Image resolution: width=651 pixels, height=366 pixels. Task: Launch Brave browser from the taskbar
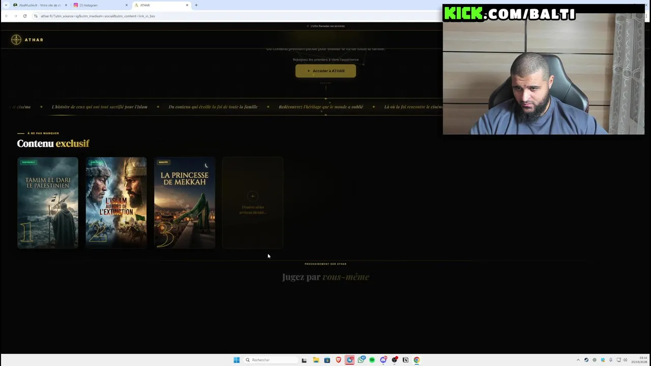[x=338, y=360]
